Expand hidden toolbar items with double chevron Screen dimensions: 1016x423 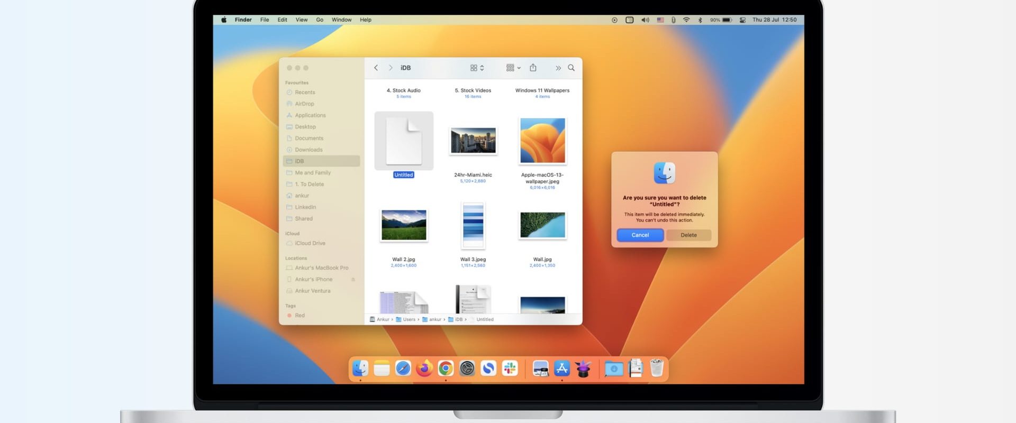point(558,68)
